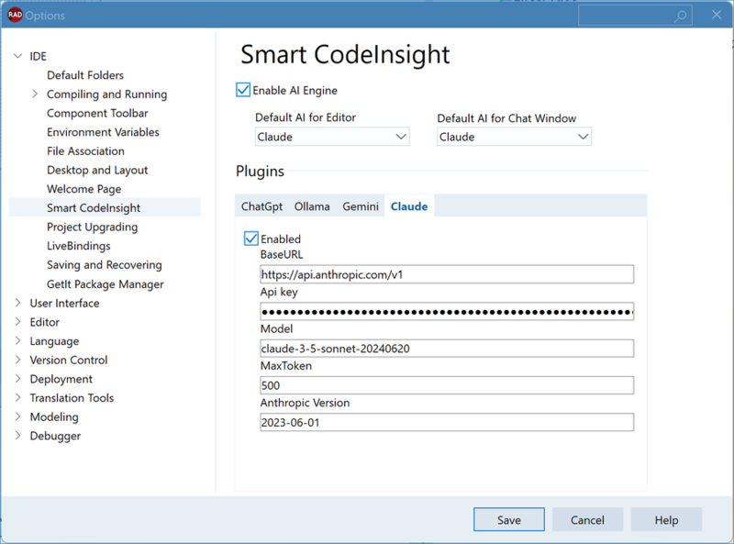The image size is (734, 544).
Task: Toggle the Enable AI Engine checkbox
Action: click(243, 90)
